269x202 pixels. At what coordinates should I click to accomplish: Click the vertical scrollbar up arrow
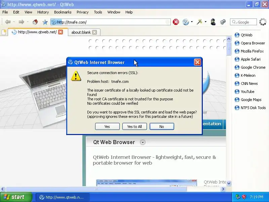[x=229, y=39]
